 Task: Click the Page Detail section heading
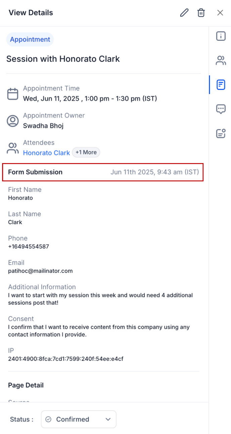tap(26, 385)
